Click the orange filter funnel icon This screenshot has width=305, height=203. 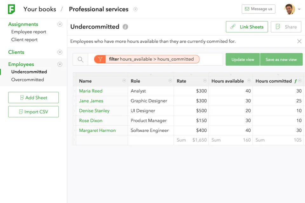[x=100, y=59]
